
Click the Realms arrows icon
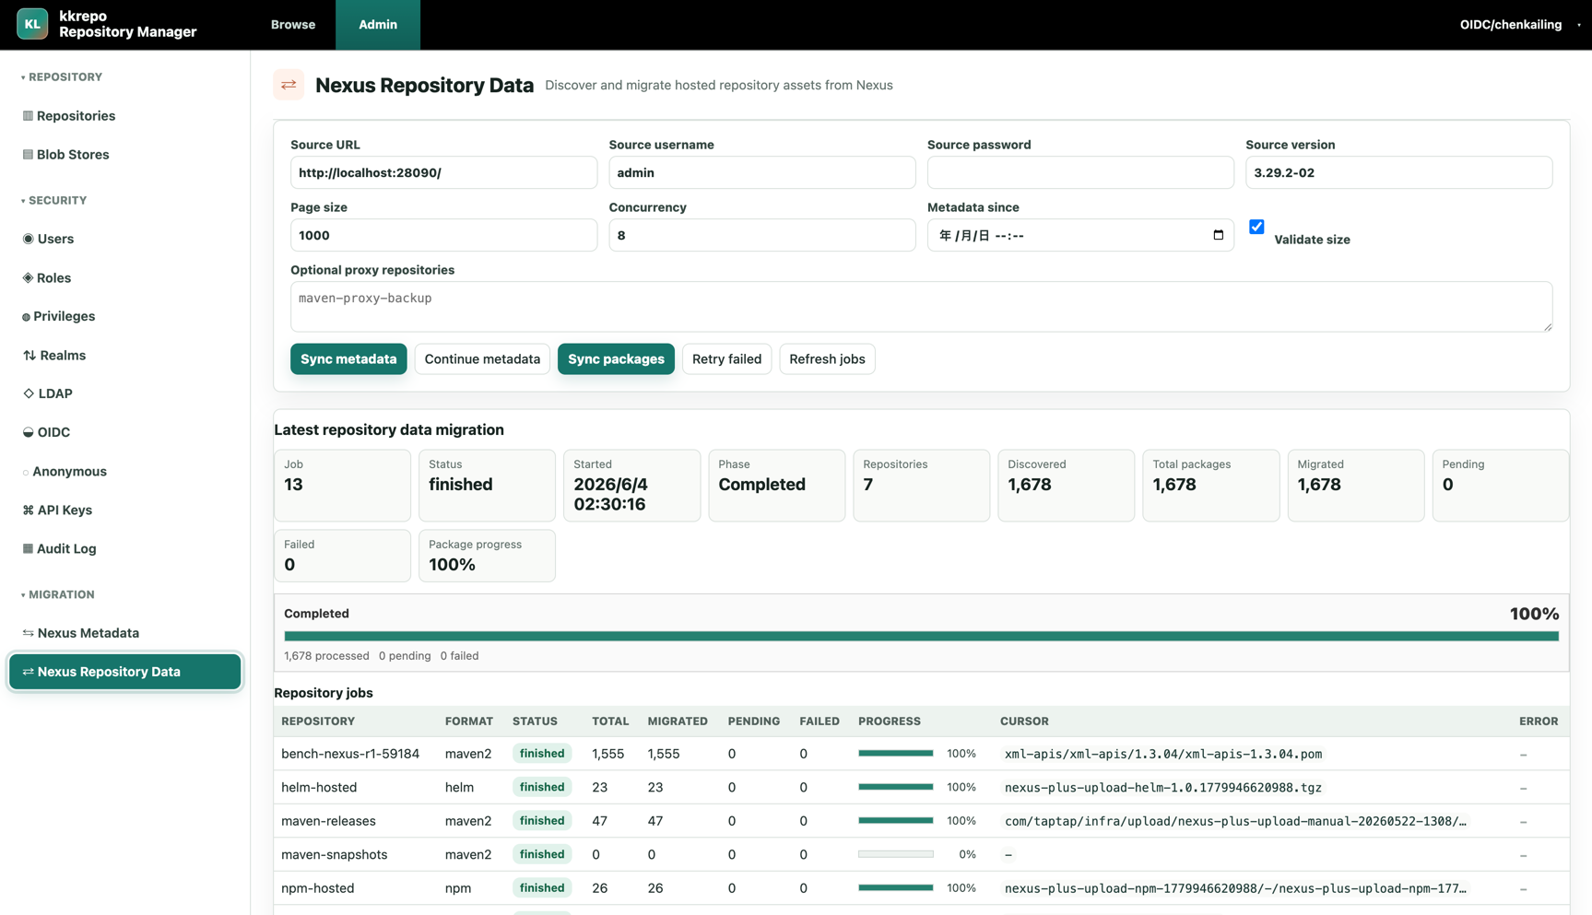point(29,355)
